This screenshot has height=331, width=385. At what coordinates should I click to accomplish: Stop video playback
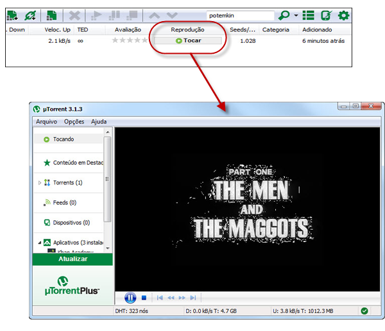point(144,298)
